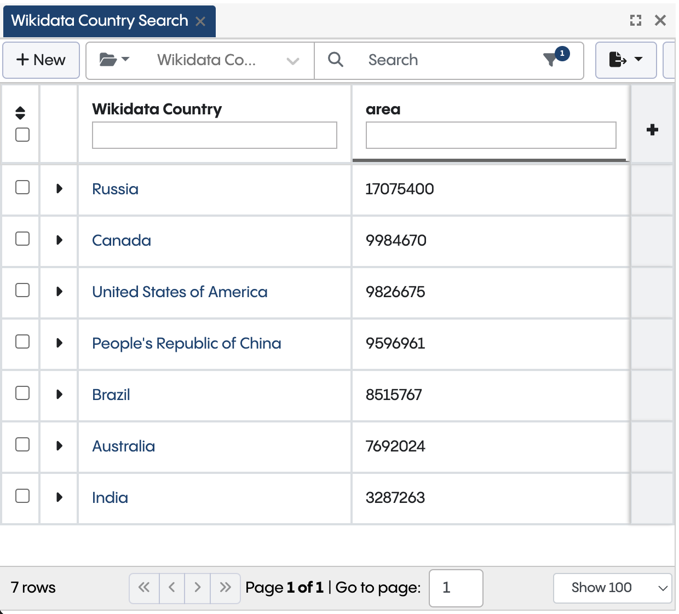
Task: Check the select-all checkbox in the header
Action: [x=21, y=134]
